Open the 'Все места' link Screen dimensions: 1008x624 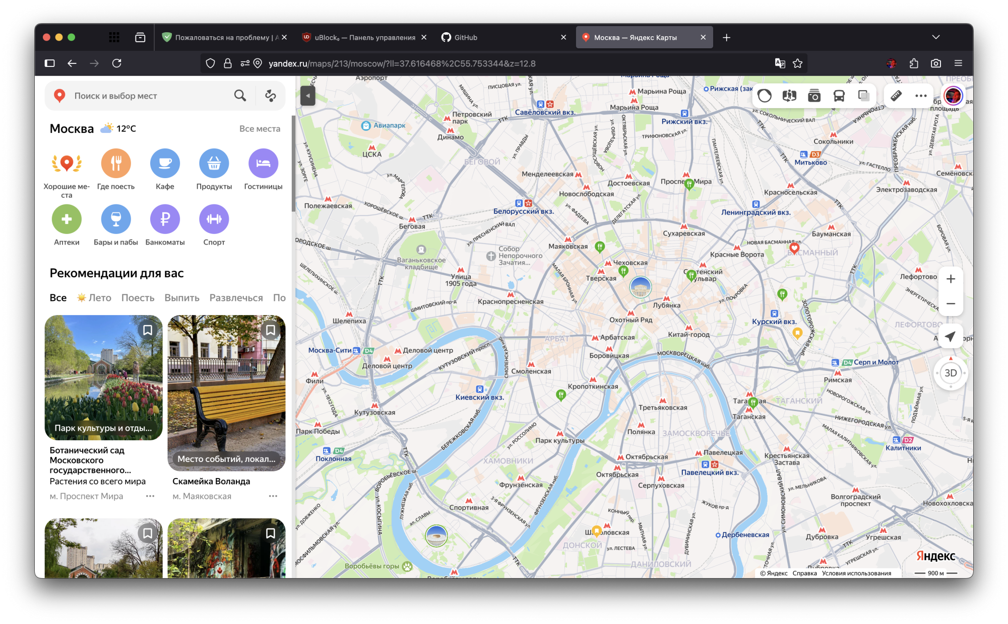(x=260, y=128)
